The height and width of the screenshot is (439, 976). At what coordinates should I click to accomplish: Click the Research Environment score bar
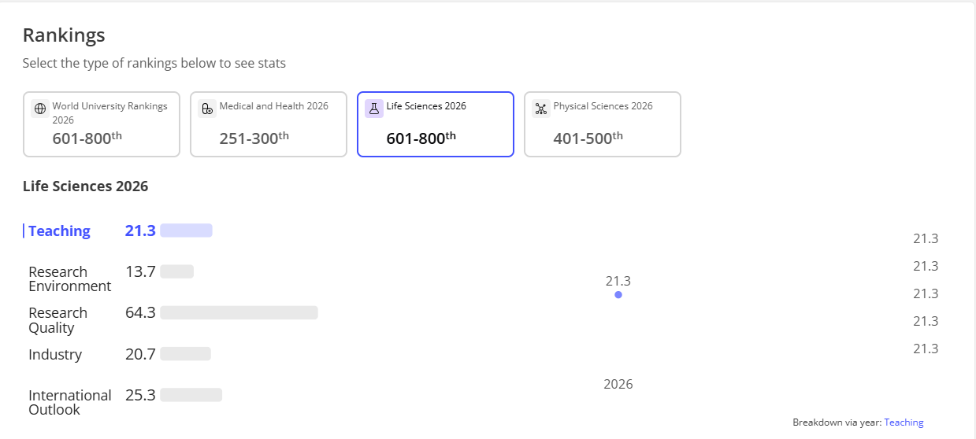(176, 271)
